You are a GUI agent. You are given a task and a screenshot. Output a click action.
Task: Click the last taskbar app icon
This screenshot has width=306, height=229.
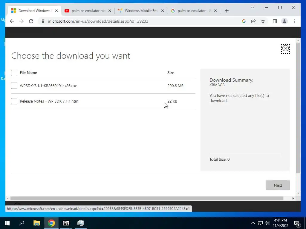click(x=81, y=223)
